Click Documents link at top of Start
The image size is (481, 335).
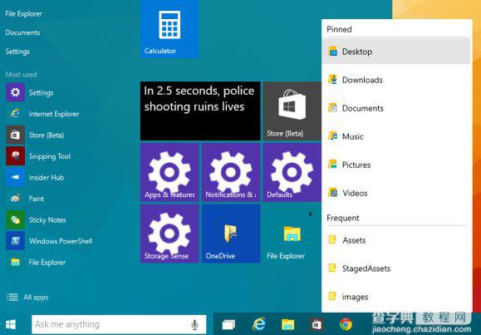coord(22,32)
